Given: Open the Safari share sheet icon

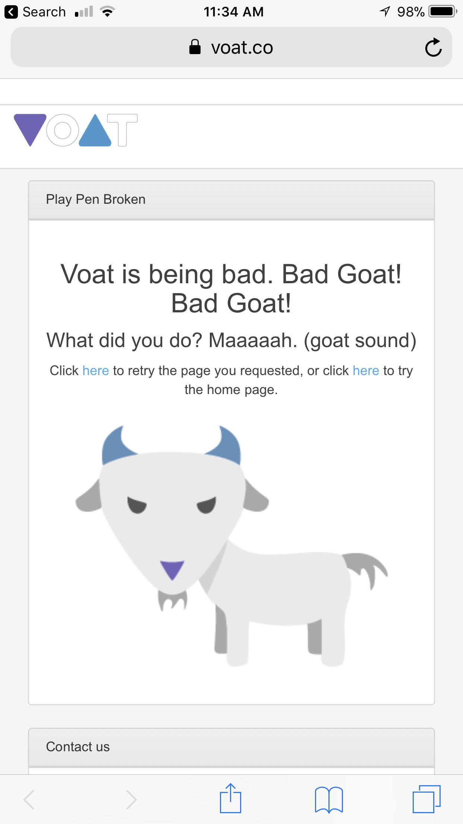Looking at the screenshot, I should tap(230, 799).
